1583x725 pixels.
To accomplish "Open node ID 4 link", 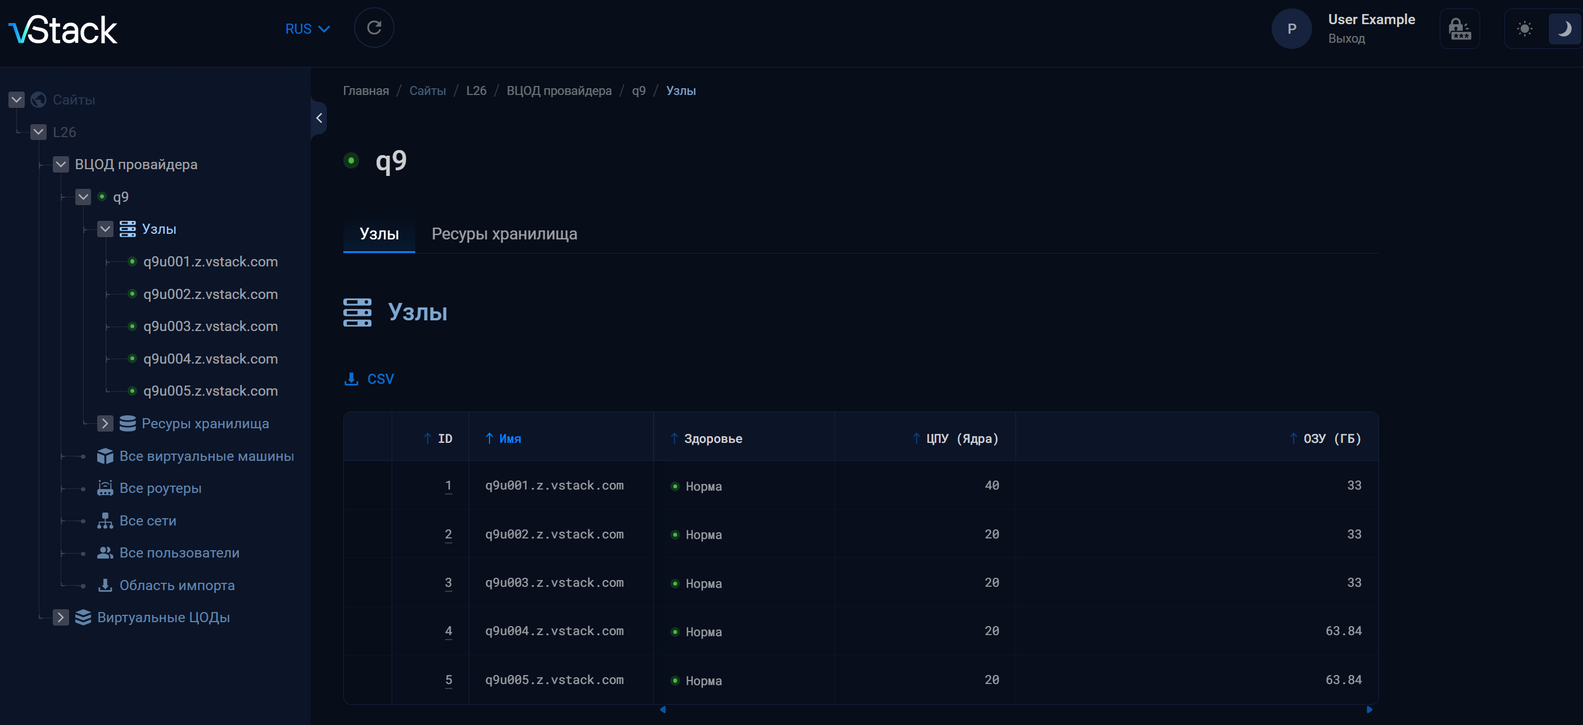I will (448, 632).
